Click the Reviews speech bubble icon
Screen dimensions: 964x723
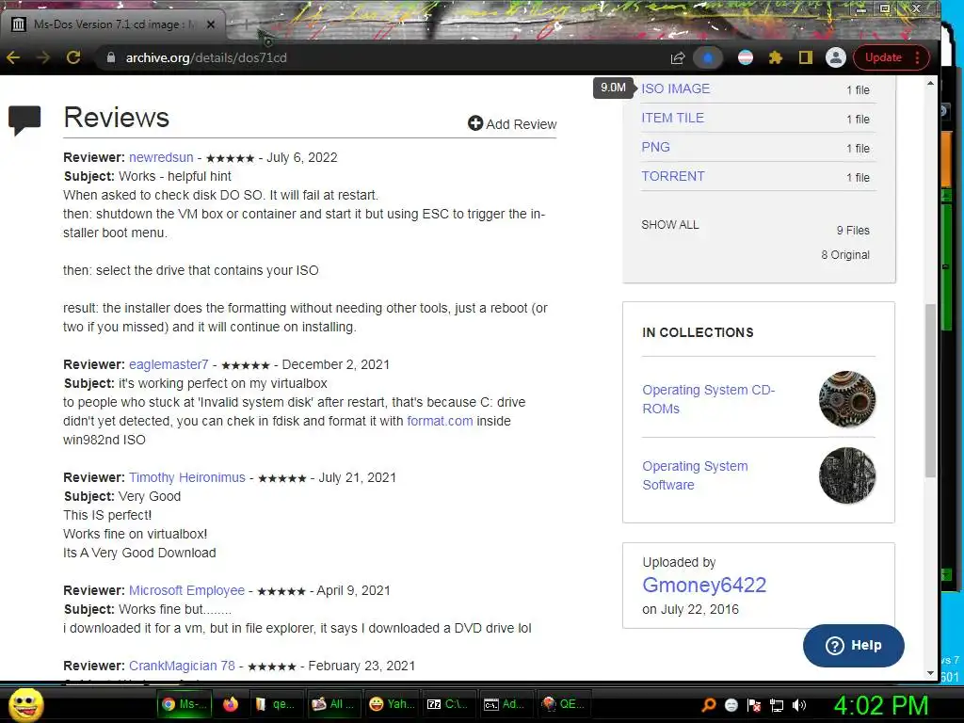point(24,120)
